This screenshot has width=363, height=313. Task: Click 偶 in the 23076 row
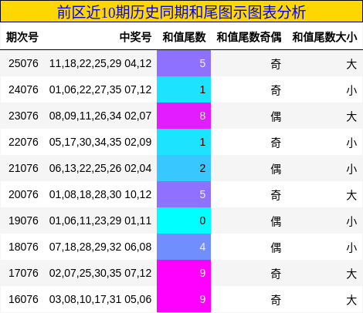pyautogui.click(x=276, y=116)
